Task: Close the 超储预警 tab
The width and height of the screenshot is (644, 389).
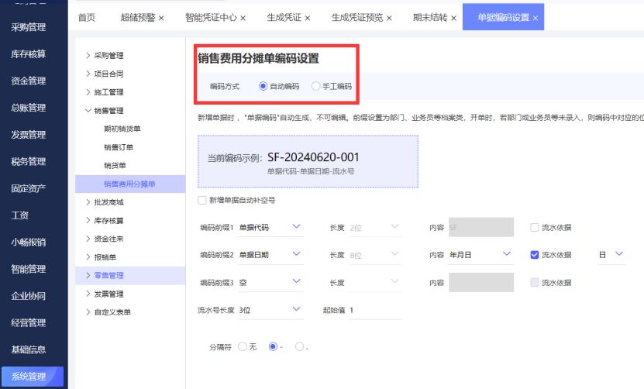Action: point(161,18)
